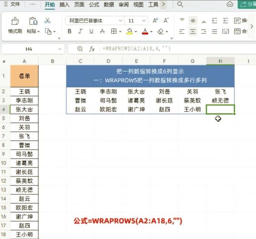Justify text alignment
The image size is (256, 239).
pyautogui.click(x=214, y=32)
